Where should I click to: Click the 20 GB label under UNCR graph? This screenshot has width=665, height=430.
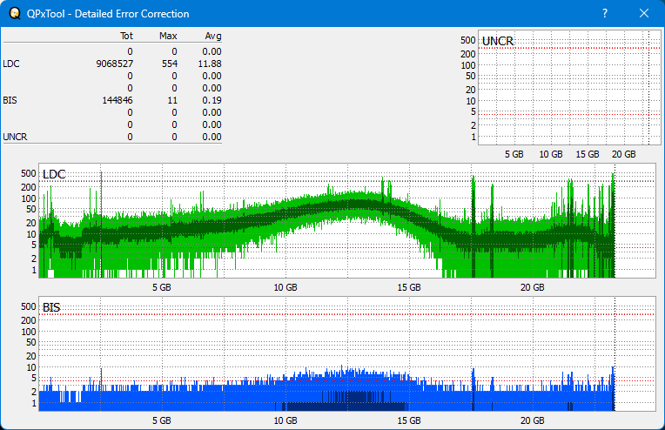[623, 154]
